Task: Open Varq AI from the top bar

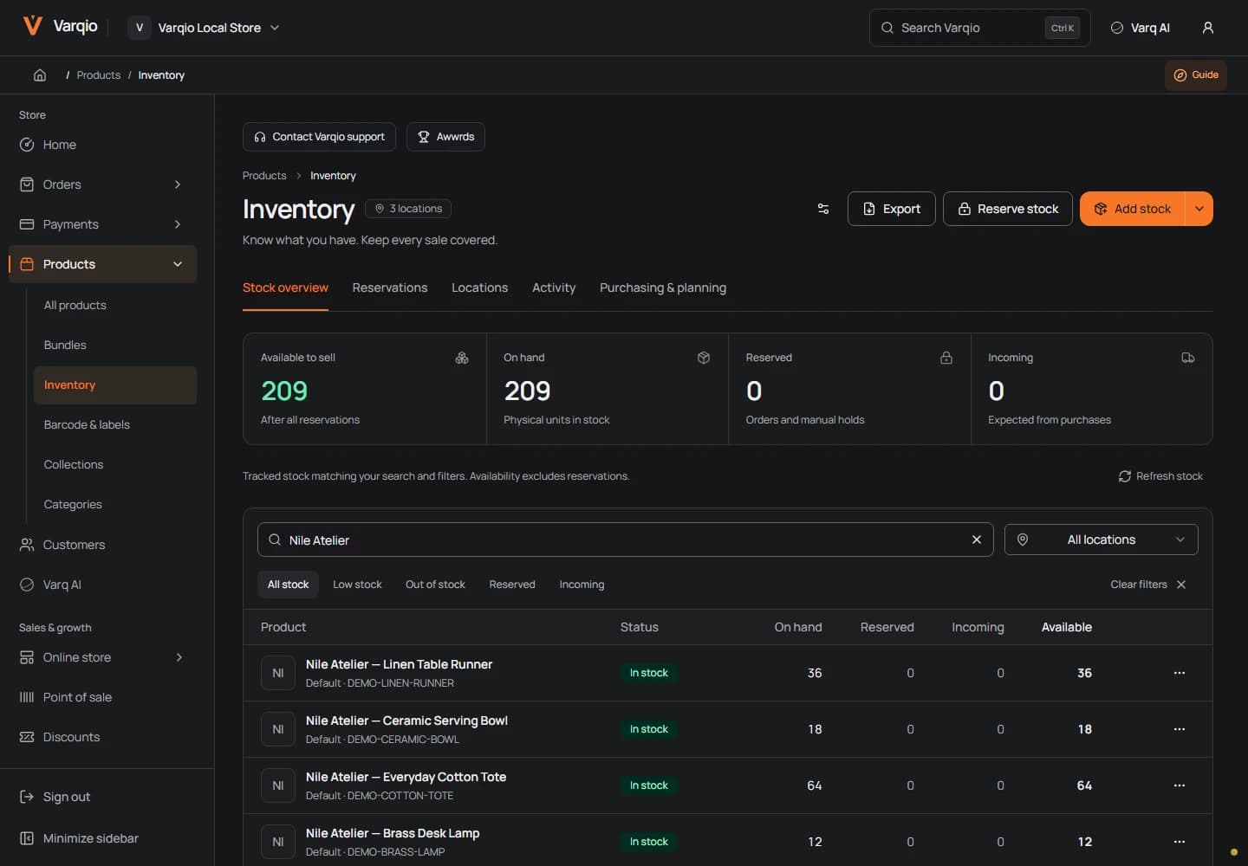Action: point(1140,28)
